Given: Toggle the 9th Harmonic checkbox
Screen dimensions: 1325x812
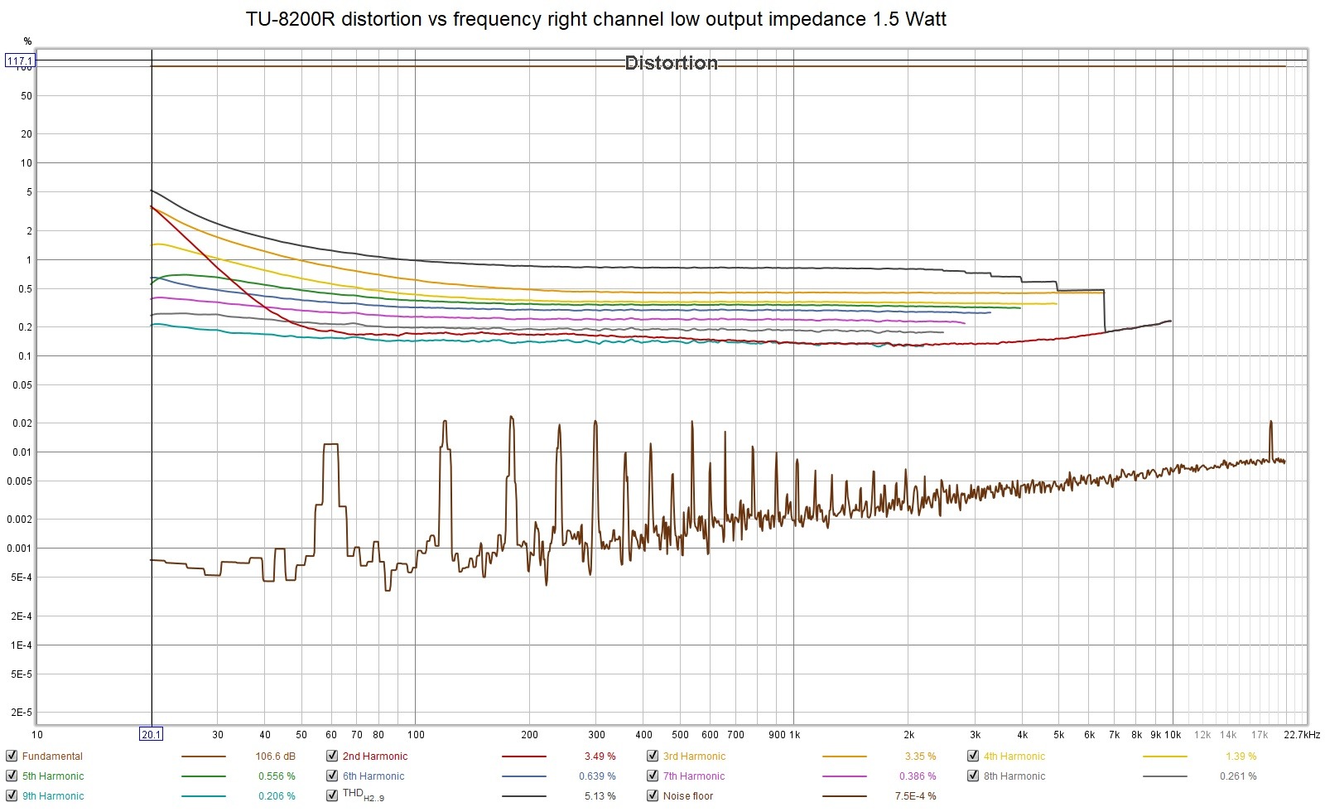Looking at the screenshot, I should coord(12,795).
